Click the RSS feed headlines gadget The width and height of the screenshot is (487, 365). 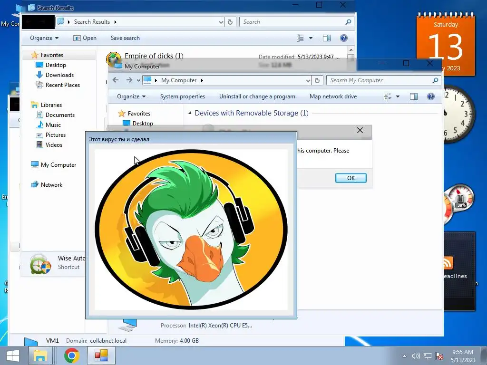coord(459,270)
